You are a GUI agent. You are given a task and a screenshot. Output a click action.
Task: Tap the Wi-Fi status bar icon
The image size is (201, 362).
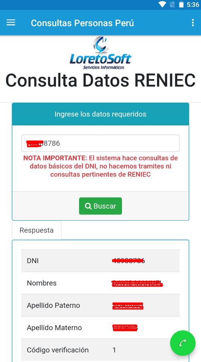tap(163, 4)
